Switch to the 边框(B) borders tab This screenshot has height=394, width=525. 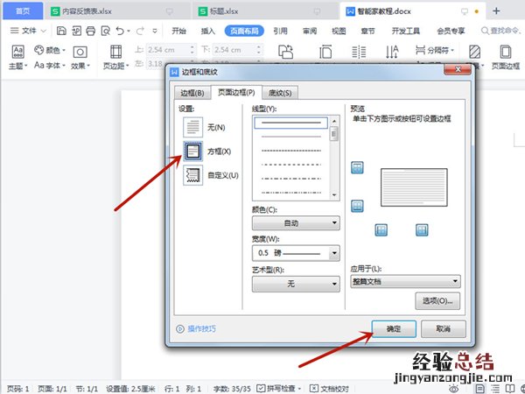click(x=192, y=93)
